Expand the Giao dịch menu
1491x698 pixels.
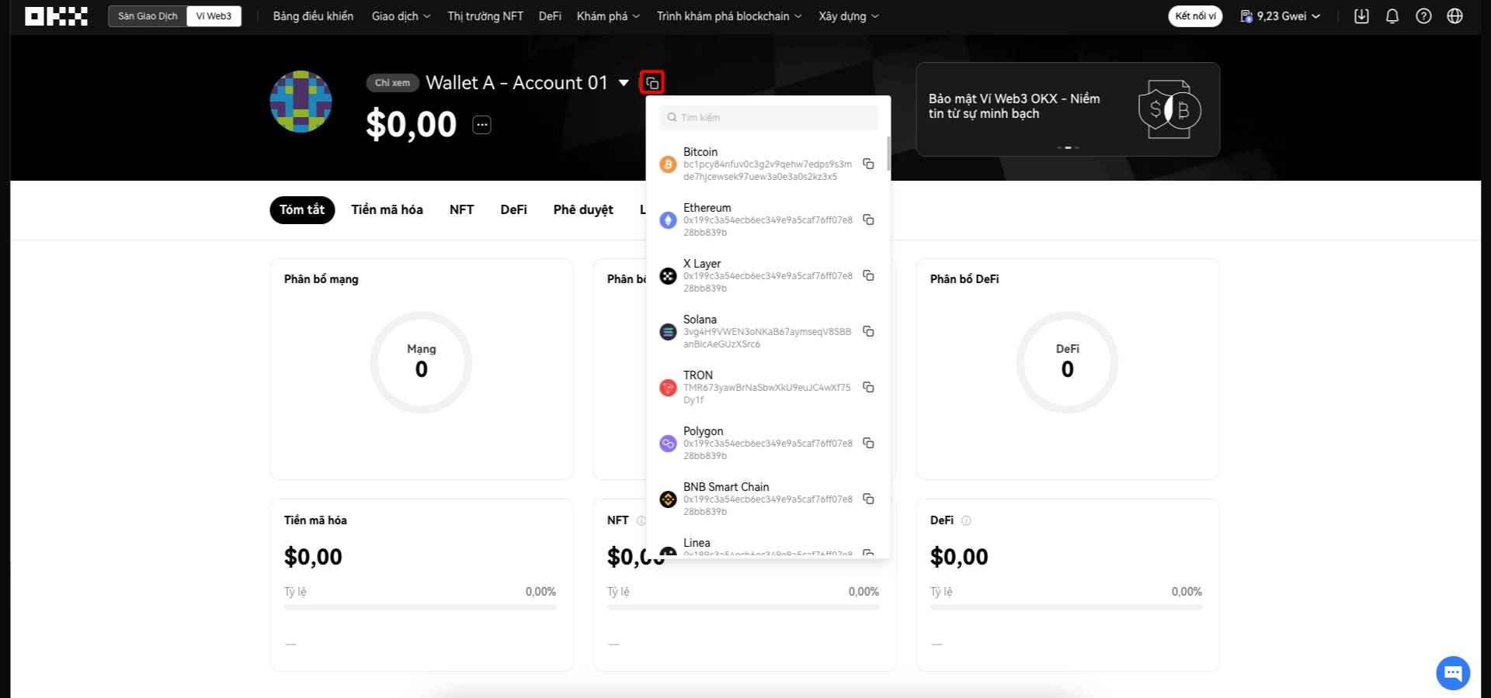401,16
